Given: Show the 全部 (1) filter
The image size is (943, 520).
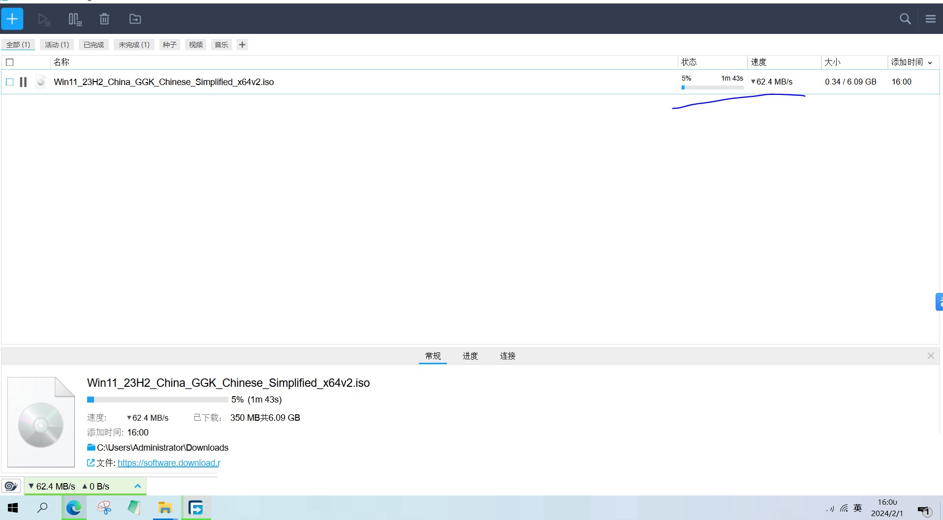Looking at the screenshot, I should [x=18, y=45].
